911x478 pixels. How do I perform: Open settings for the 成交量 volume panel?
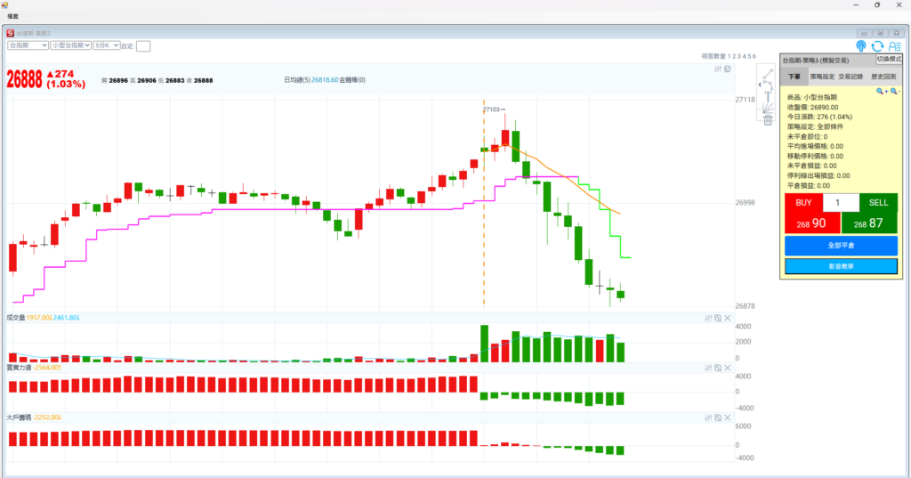(707, 318)
